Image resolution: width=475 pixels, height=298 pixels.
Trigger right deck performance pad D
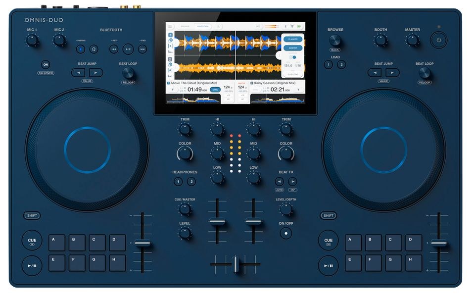point(414,243)
